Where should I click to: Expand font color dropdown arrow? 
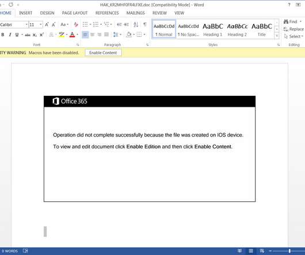pos(78,35)
